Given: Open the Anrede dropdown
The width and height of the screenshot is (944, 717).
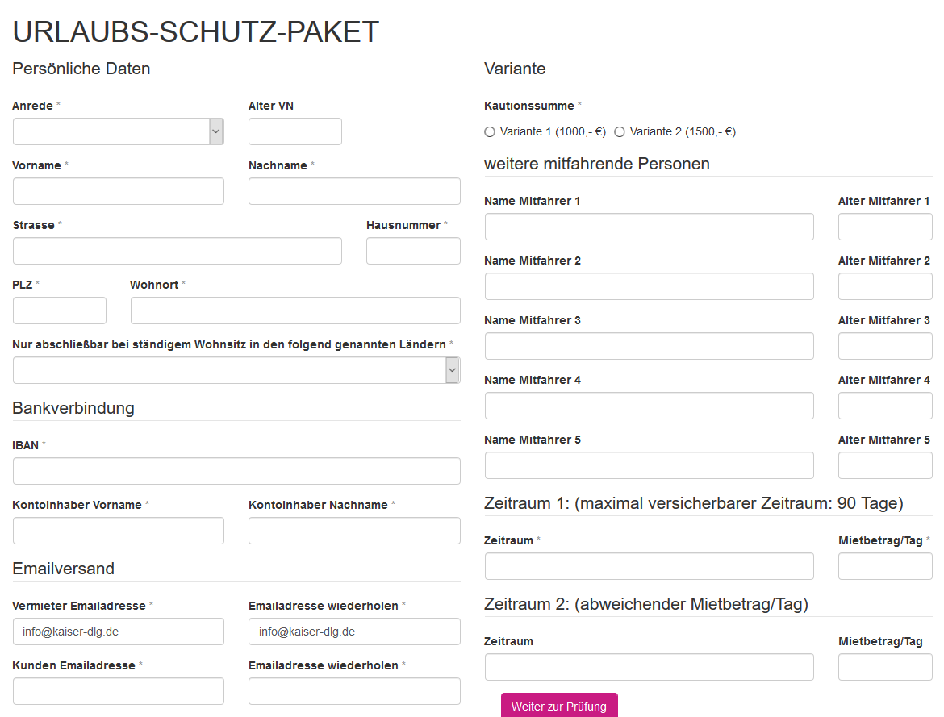Looking at the screenshot, I should coord(118,131).
